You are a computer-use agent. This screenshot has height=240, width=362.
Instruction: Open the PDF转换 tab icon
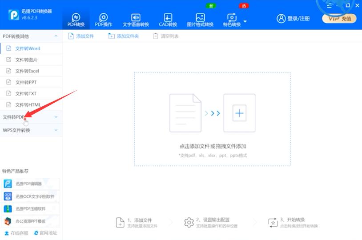[76, 17]
